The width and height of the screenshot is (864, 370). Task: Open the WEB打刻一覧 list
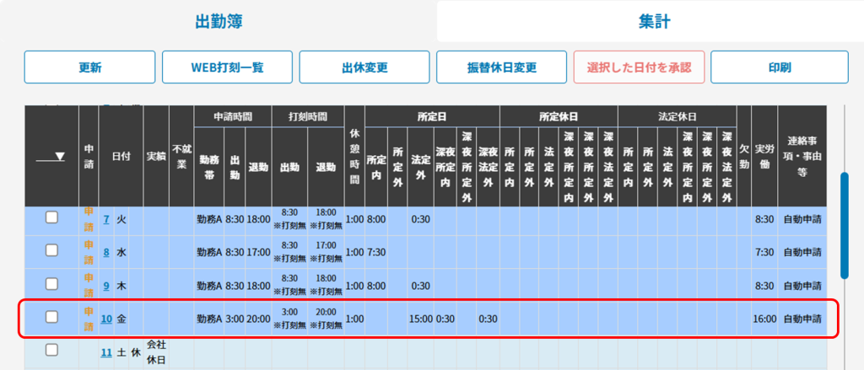pos(227,67)
